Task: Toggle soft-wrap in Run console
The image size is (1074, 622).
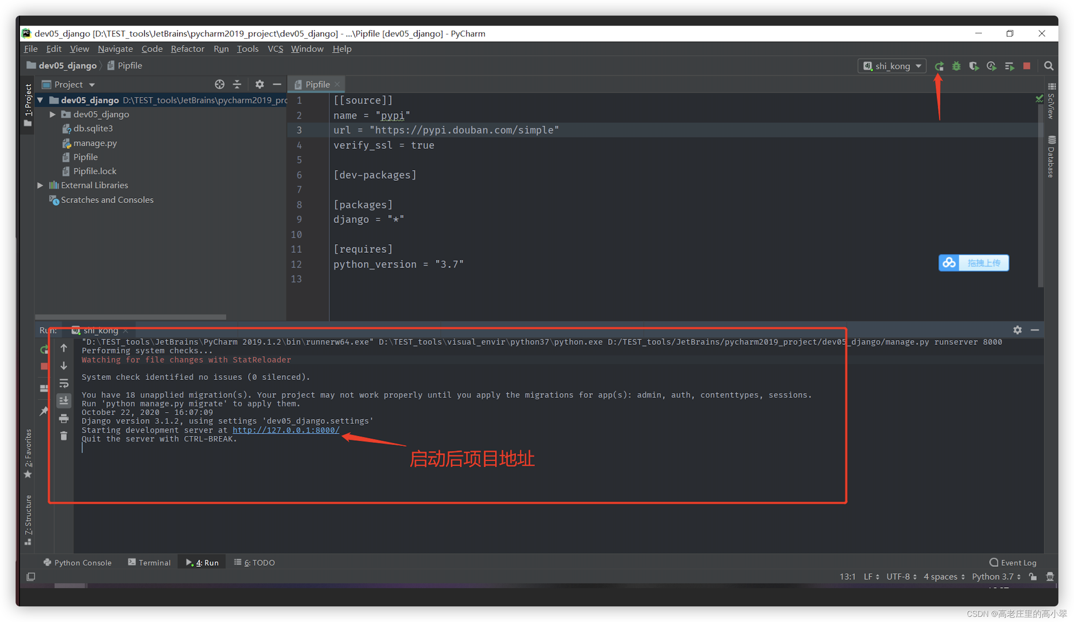Action: (x=64, y=383)
